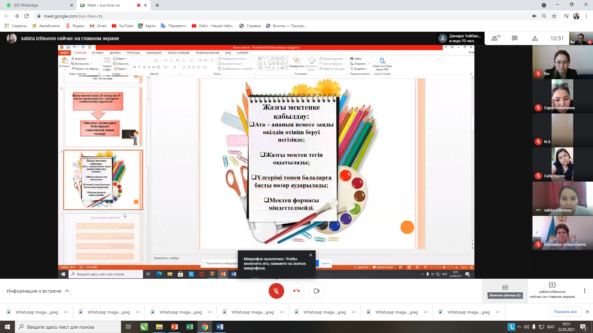The image size is (593, 333).
Task: Click the Показать все downloads button
Action: click(565, 312)
